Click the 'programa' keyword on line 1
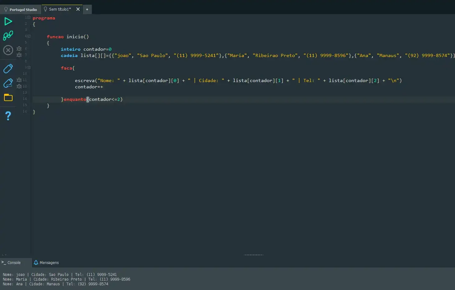The width and height of the screenshot is (455, 290). 44,18
